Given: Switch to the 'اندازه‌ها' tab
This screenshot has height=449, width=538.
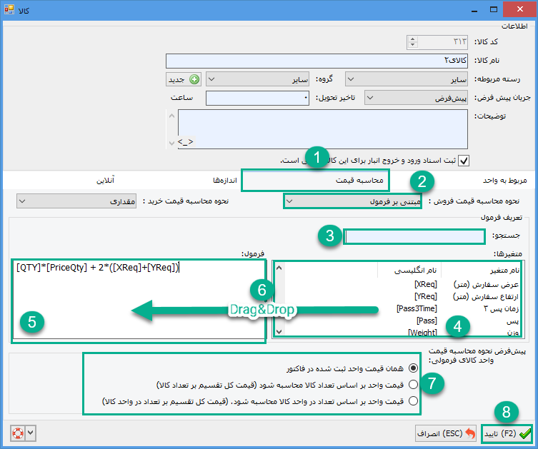Looking at the screenshot, I should 219,181.
